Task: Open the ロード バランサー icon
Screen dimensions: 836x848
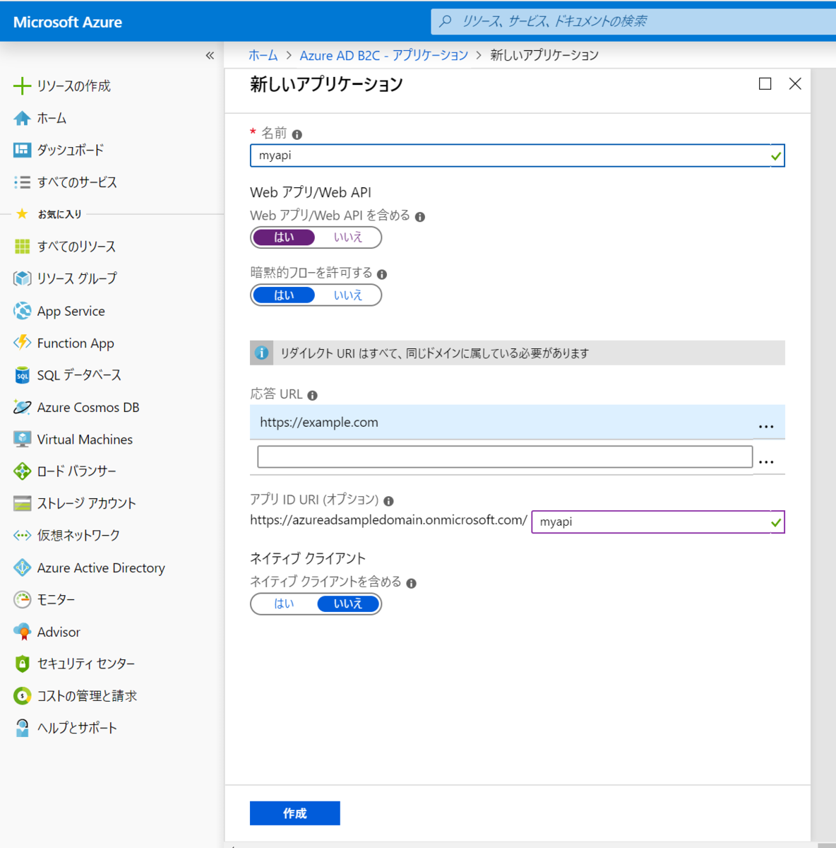Action: coord(22,471)
